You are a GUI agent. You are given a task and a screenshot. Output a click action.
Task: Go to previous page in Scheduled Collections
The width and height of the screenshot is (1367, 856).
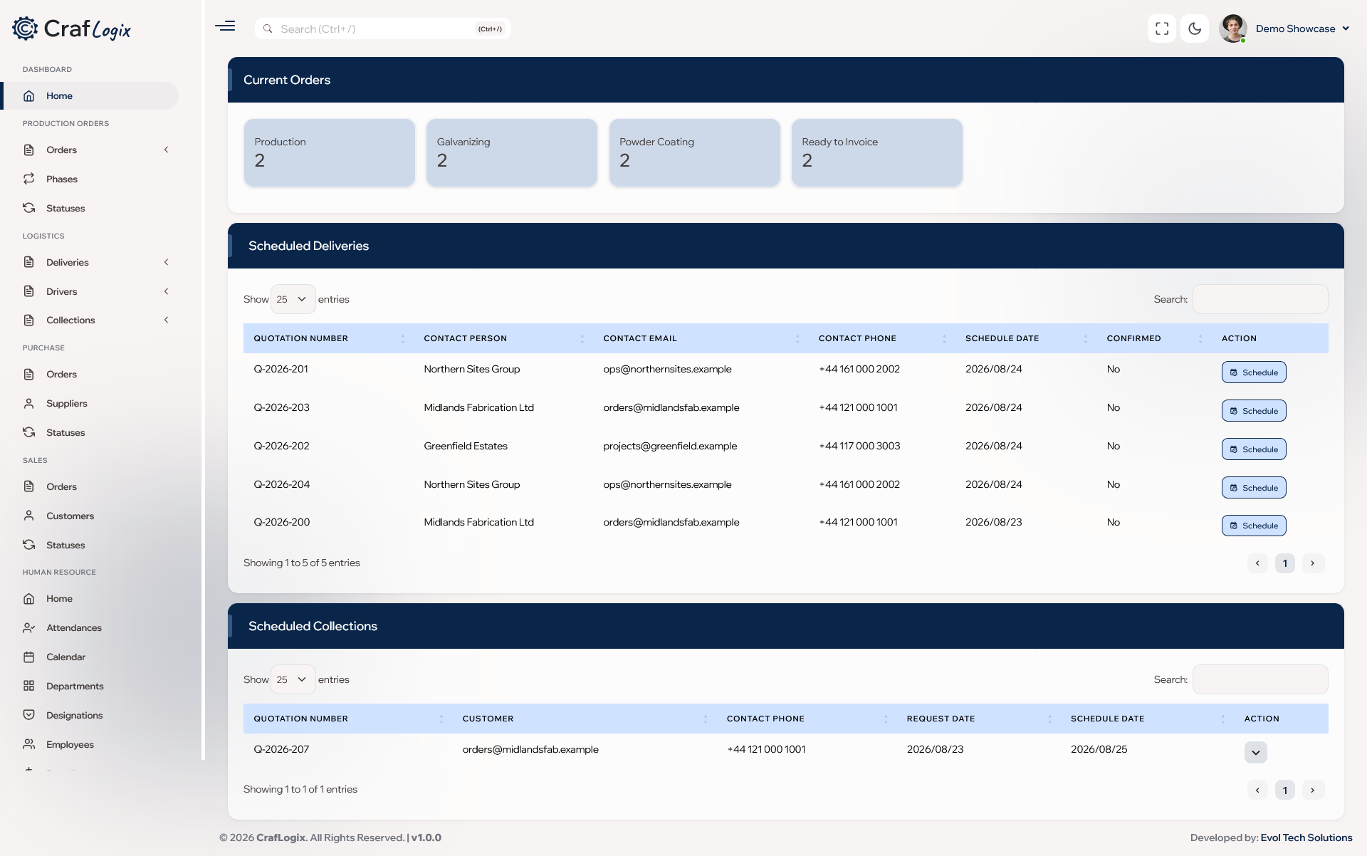(x=1257, y=790)
